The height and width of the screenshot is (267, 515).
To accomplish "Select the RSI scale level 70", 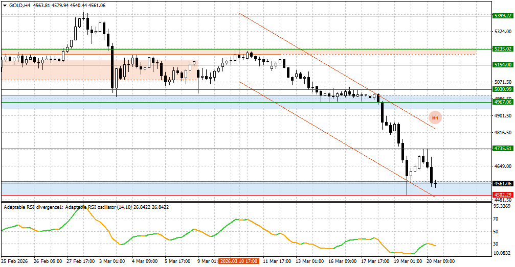I will click(x=496, y=219).
